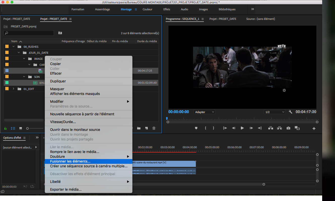Screen dimensions: 335x201
Task: Step back one frame in Program monitor
Action: tap(234, 128)
